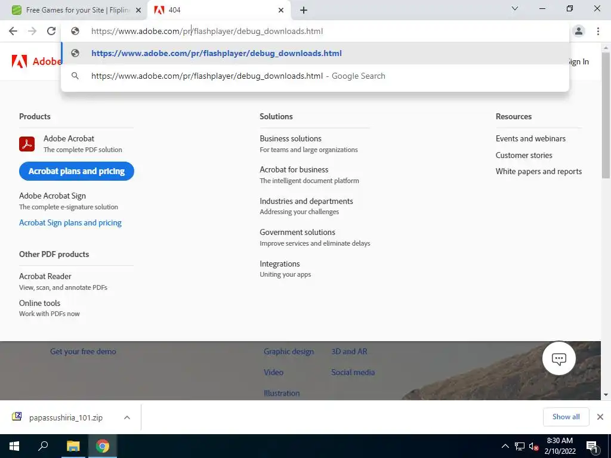Click the muted volume tray icon
This screenshot has height=458, width=611.
(533, 446)
